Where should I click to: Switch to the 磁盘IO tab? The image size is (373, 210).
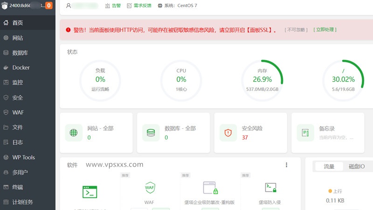tap(357, 166)
